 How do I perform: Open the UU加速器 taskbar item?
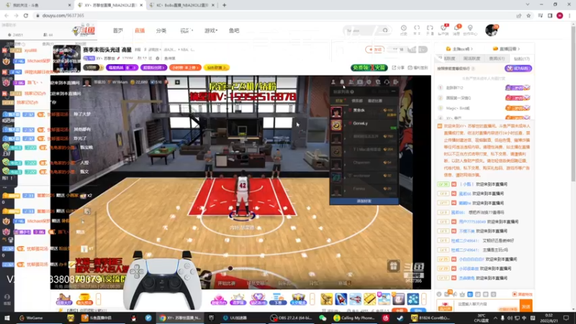[235, 318]
